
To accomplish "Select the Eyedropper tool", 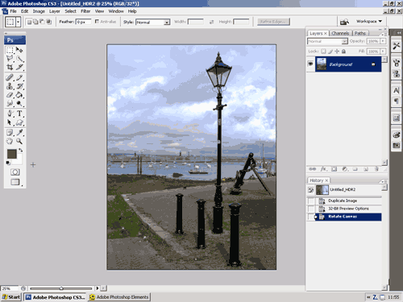I will click(19, 132).
